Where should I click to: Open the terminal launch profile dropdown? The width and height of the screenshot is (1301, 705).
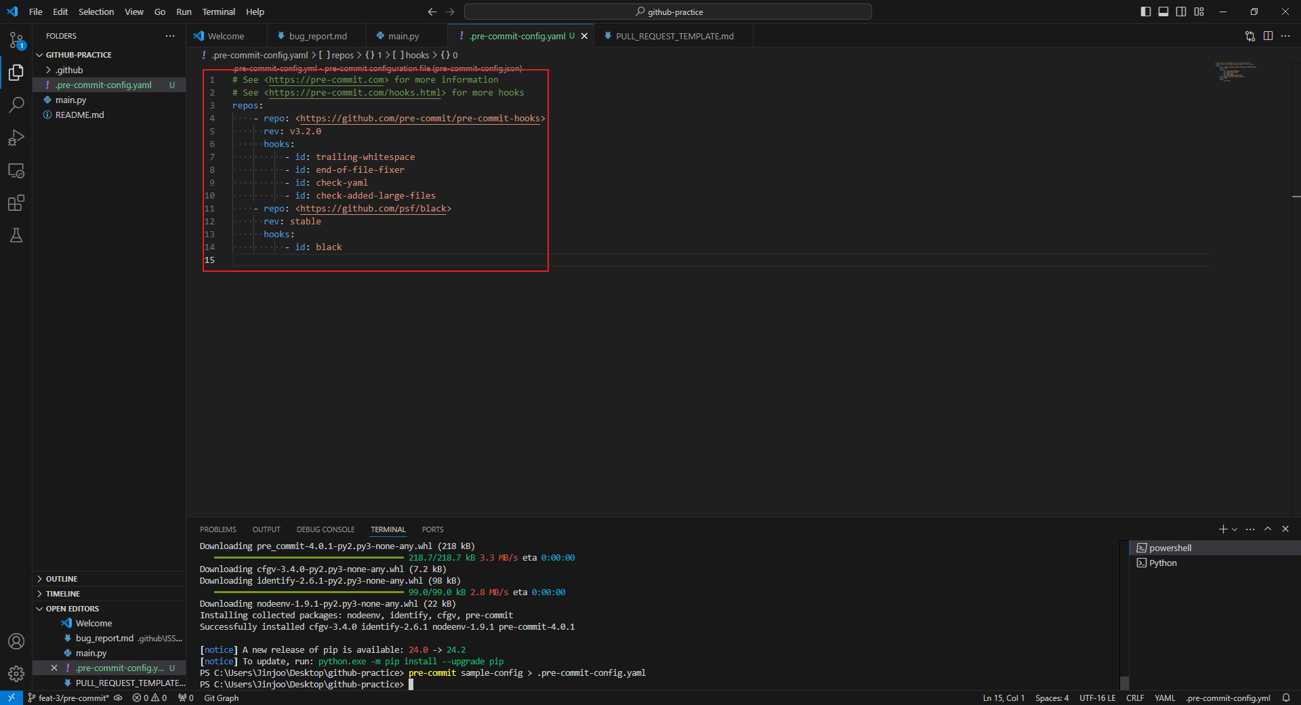click(1235, 529)
